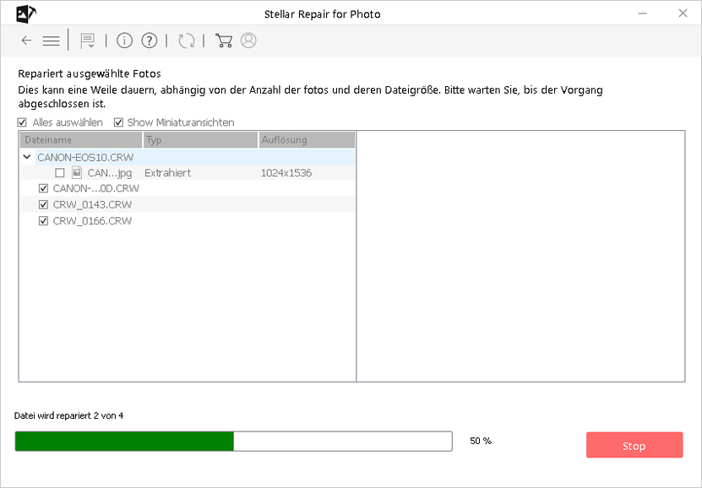Open the user account icon
This screenshot has height=488, width=702.
[248, 41]
